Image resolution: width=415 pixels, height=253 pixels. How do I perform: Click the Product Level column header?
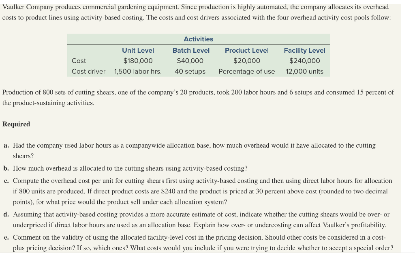click(246, 50)
